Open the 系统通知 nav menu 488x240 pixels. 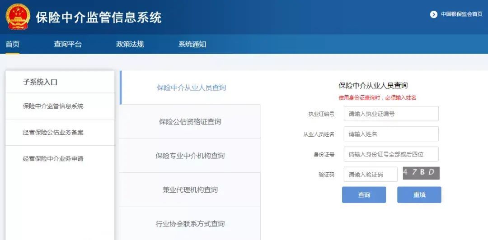tap(192, 44)
